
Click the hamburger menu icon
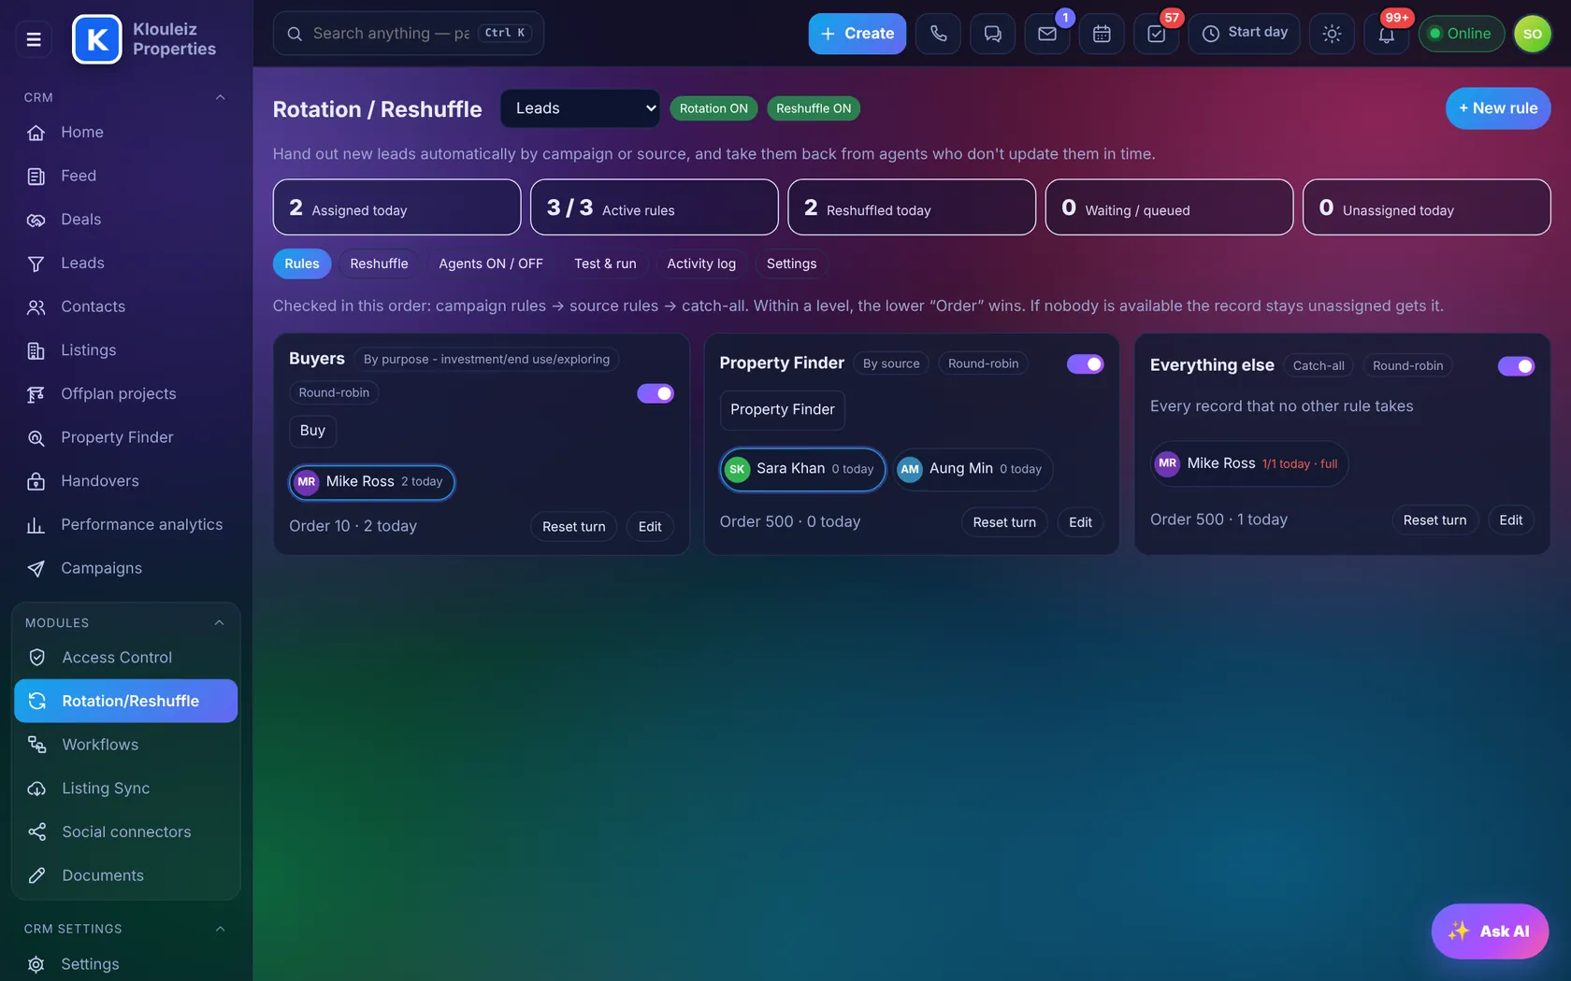(x=34, y=39)
